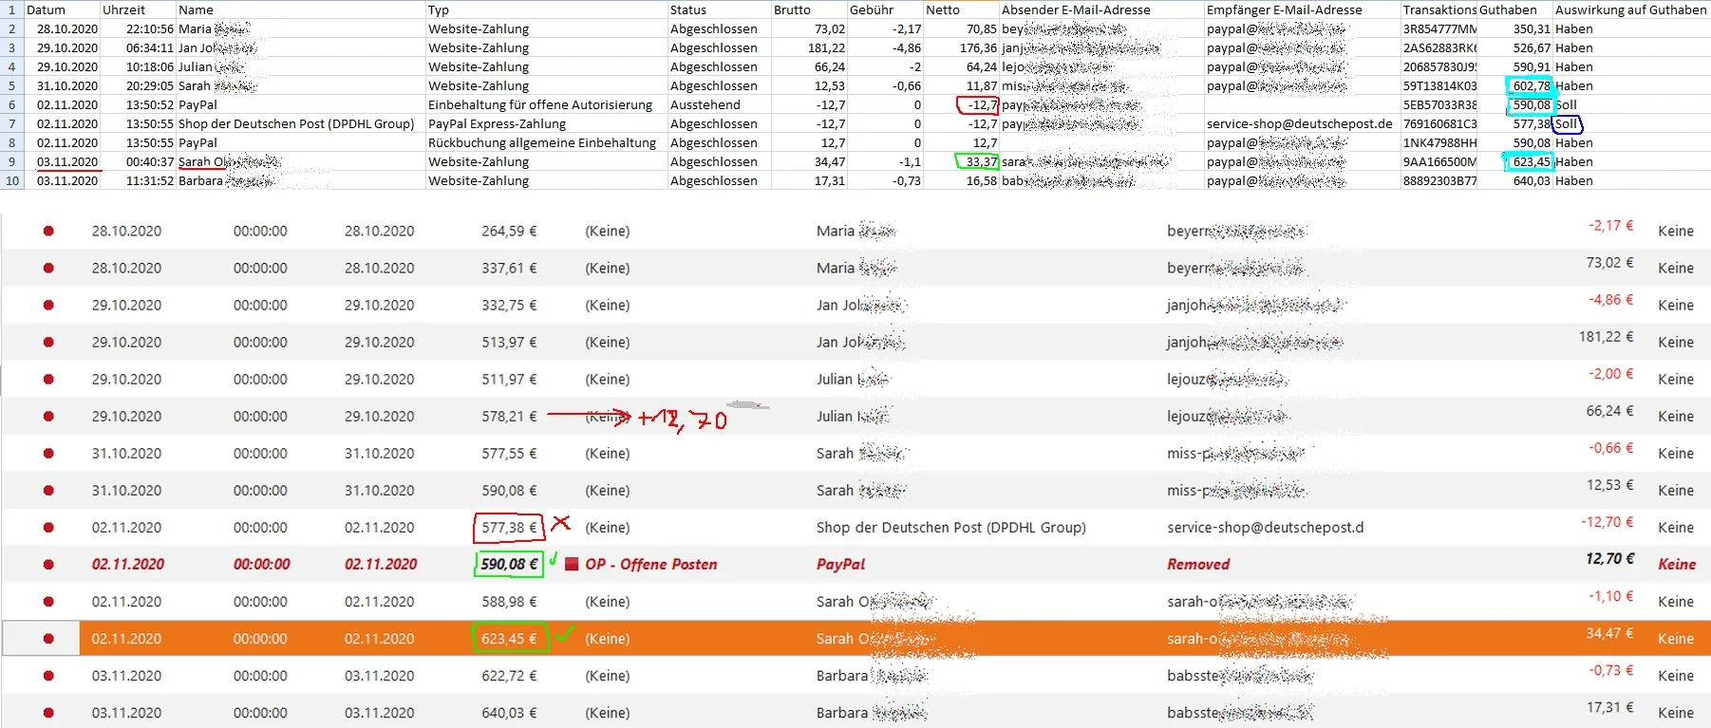Select spreadsheet row header 6
Viewport: 1711px width, 728px height.
pos(12,104)
